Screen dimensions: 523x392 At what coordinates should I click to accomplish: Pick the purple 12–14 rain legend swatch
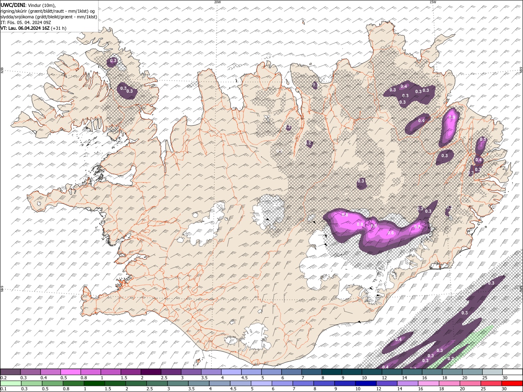(x=387, y=383)
